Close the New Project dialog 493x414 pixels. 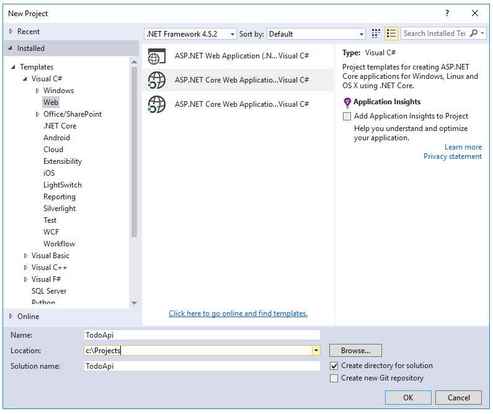(475, 13)
